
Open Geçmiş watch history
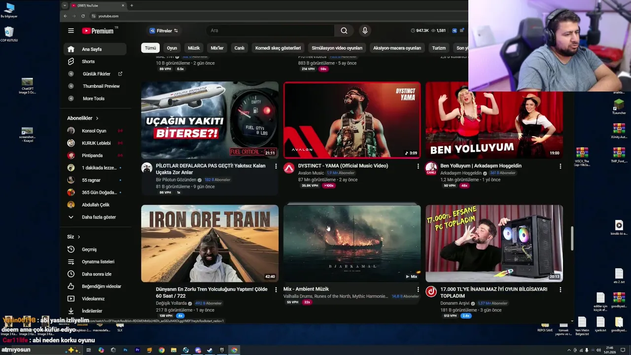click(x=95, y=249)
